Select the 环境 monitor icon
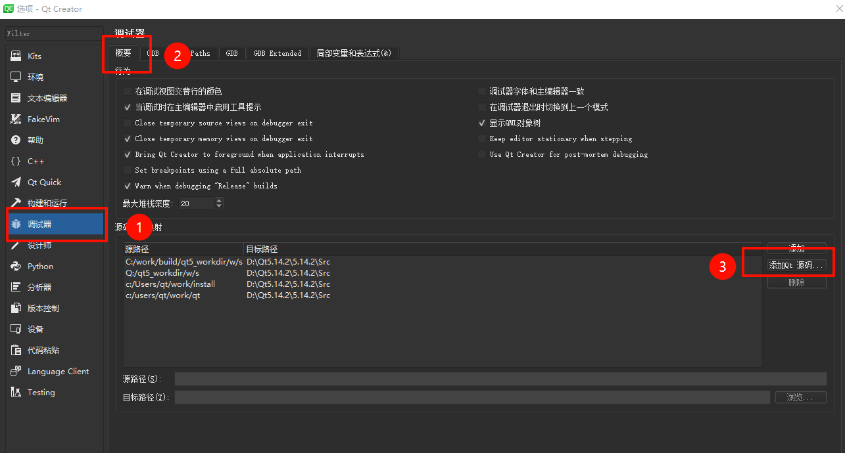 coord(16,77)
